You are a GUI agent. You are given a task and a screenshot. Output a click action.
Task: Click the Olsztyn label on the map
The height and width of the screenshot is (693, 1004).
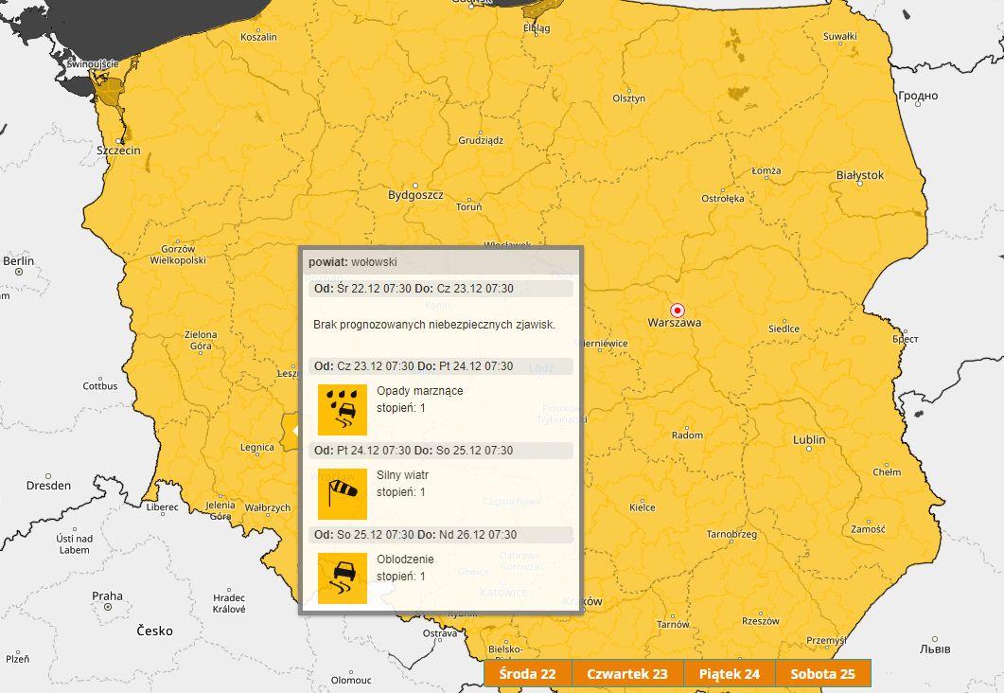628,98
